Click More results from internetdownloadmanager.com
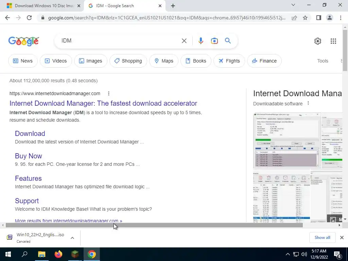 [69, 221]
